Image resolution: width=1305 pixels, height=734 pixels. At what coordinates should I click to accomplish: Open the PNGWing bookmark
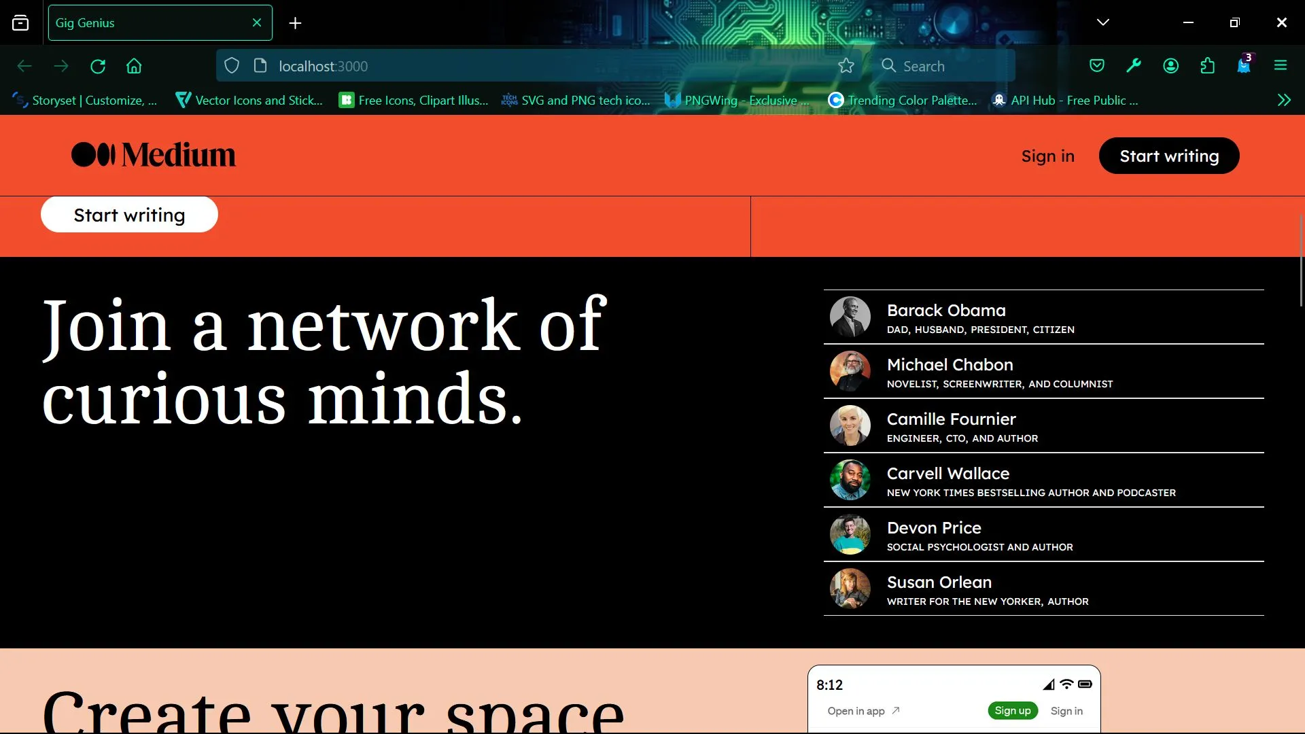[x=738, y=101]
